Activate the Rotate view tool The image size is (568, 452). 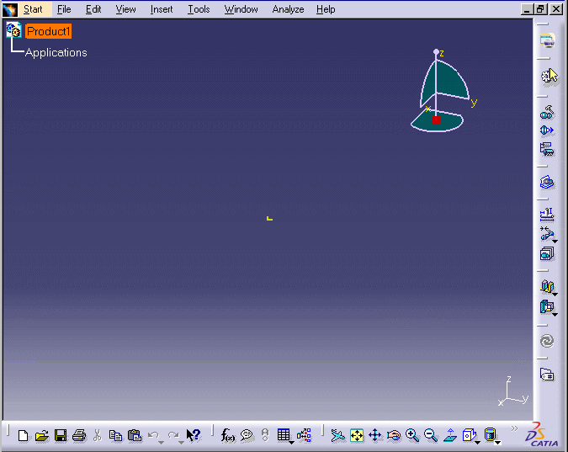394,435
